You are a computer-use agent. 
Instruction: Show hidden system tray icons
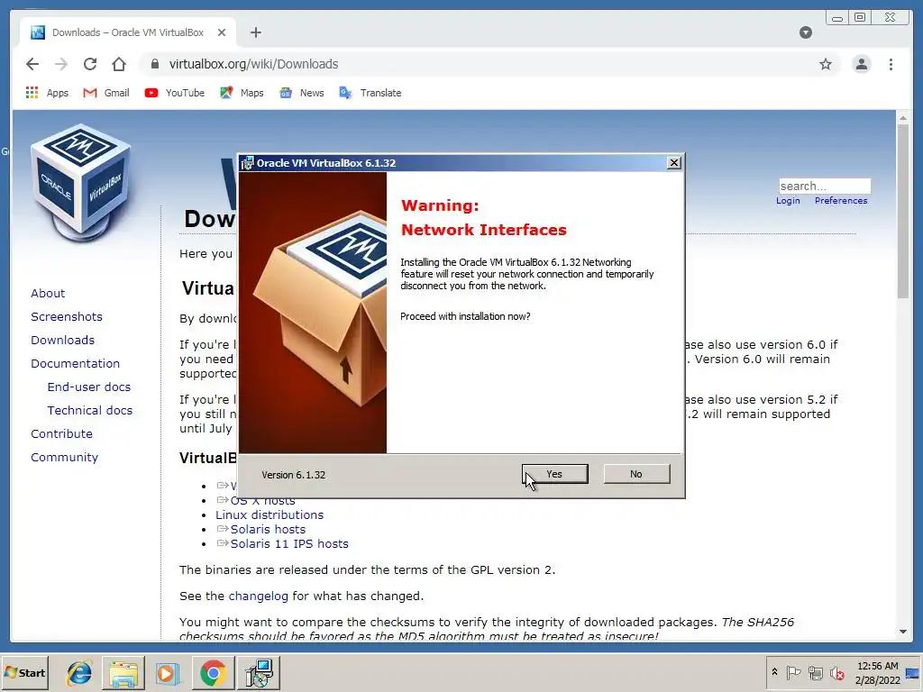point(774,672)
